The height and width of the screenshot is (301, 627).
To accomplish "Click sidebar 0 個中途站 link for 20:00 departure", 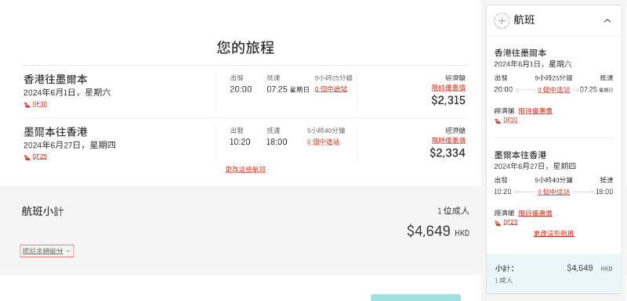I will click(x=553, y=90).
